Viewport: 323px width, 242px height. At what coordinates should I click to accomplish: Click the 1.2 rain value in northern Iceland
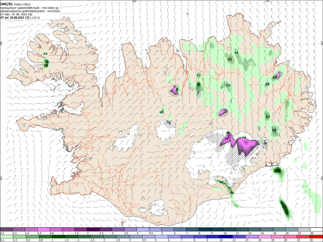[x=199, y=84]
